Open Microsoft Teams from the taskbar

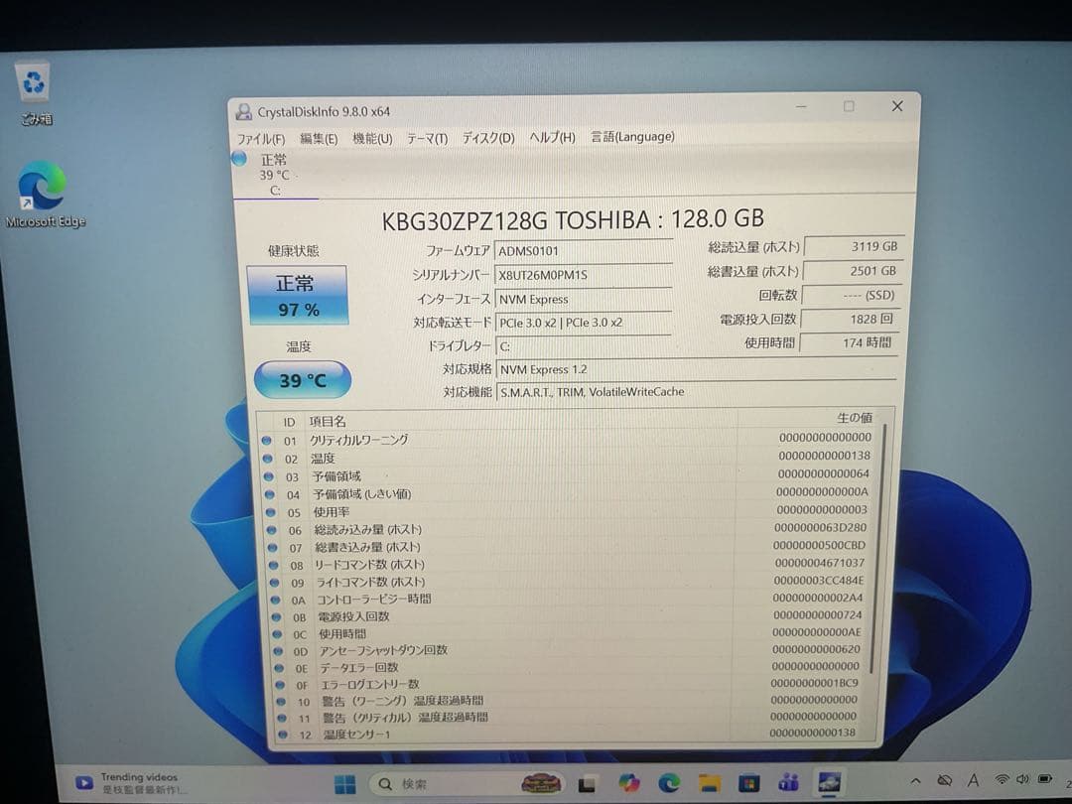point(789,781)
